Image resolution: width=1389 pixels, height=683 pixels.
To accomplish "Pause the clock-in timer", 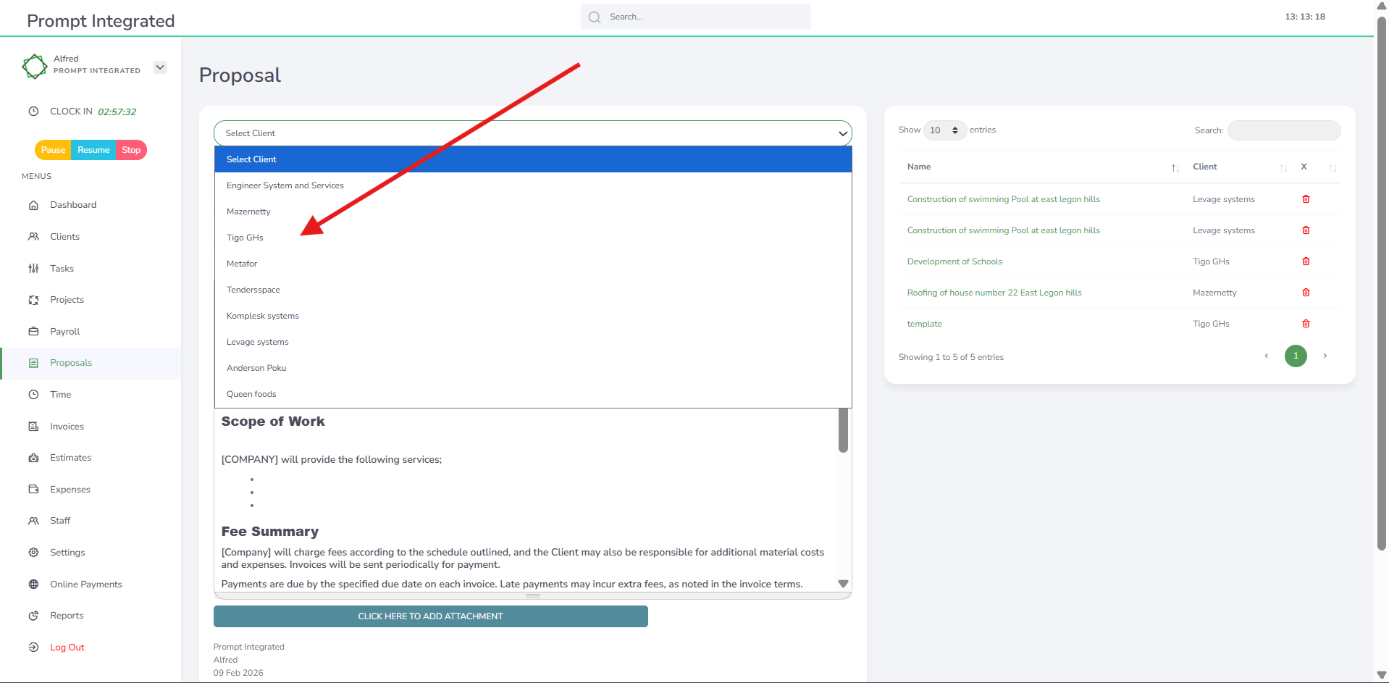I will (x=53, y=150).
